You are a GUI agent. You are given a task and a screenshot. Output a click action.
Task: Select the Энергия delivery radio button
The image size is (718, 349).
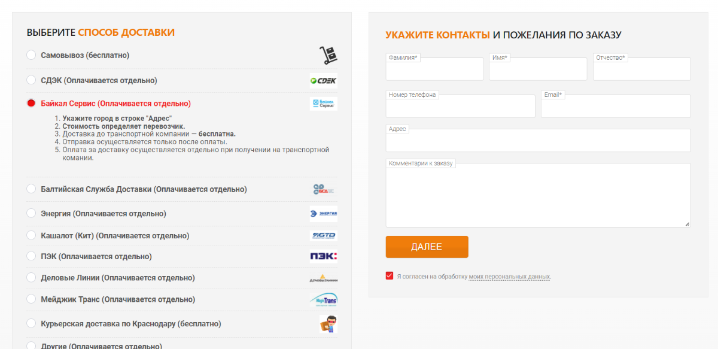32,213
